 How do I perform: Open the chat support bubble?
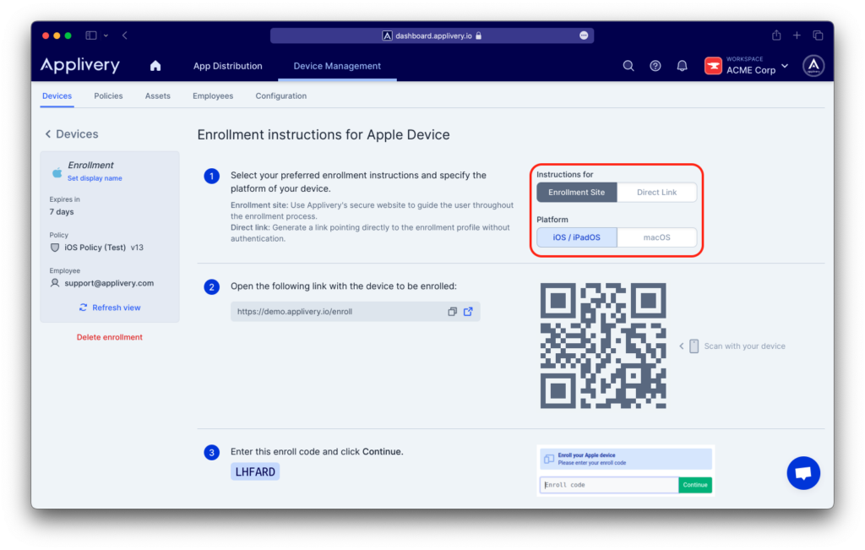[x=803, y=473]
